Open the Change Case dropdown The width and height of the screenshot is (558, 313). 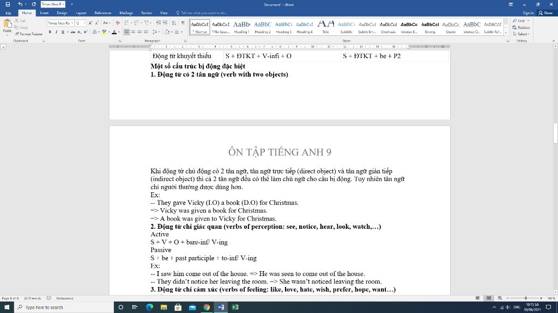pyautogui.click(x=106, y=23)
